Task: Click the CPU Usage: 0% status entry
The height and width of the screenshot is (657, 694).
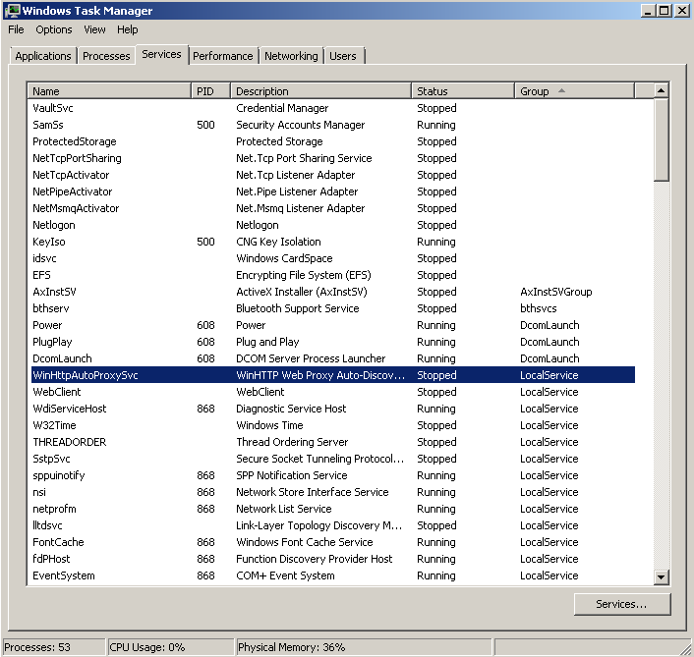Action: coord(171,647)
